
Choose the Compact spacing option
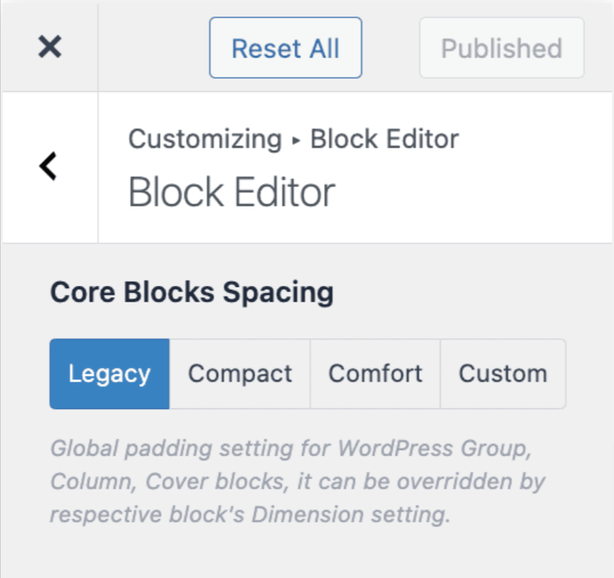coord(240,374)
